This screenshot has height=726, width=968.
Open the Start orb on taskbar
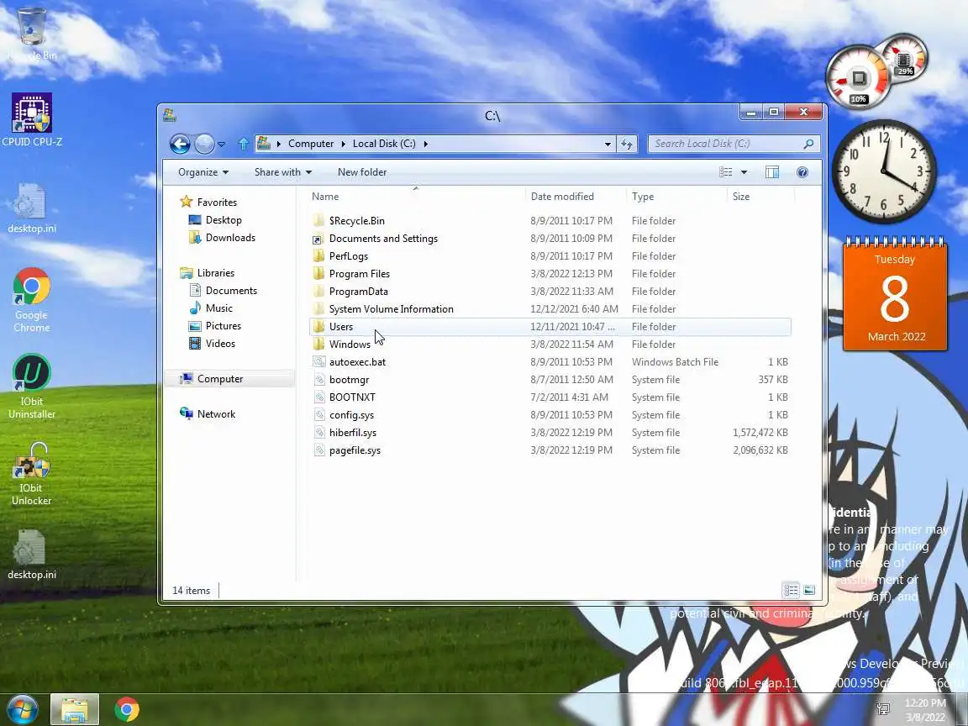pos(23,709)
